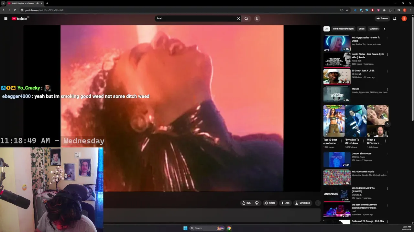Click the Create button
This screenshot has width=414, height=232.
[382, 18]
